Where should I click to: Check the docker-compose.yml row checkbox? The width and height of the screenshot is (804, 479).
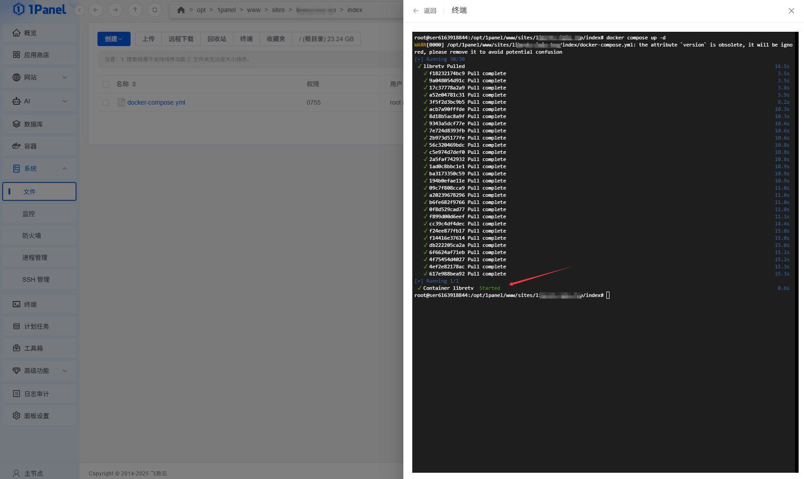click(x=106, y=102)
